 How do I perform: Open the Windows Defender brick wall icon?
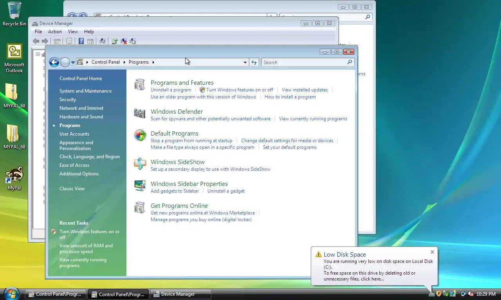[140, 113]
